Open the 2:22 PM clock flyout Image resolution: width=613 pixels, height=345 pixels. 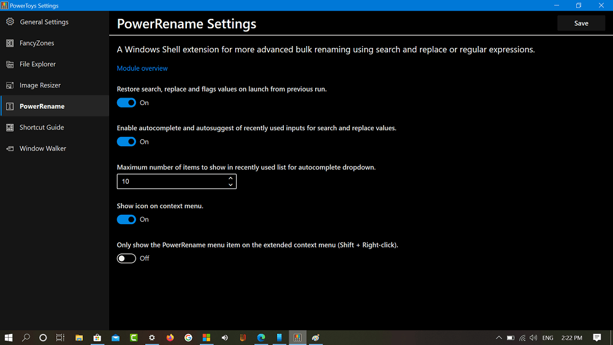571,338
